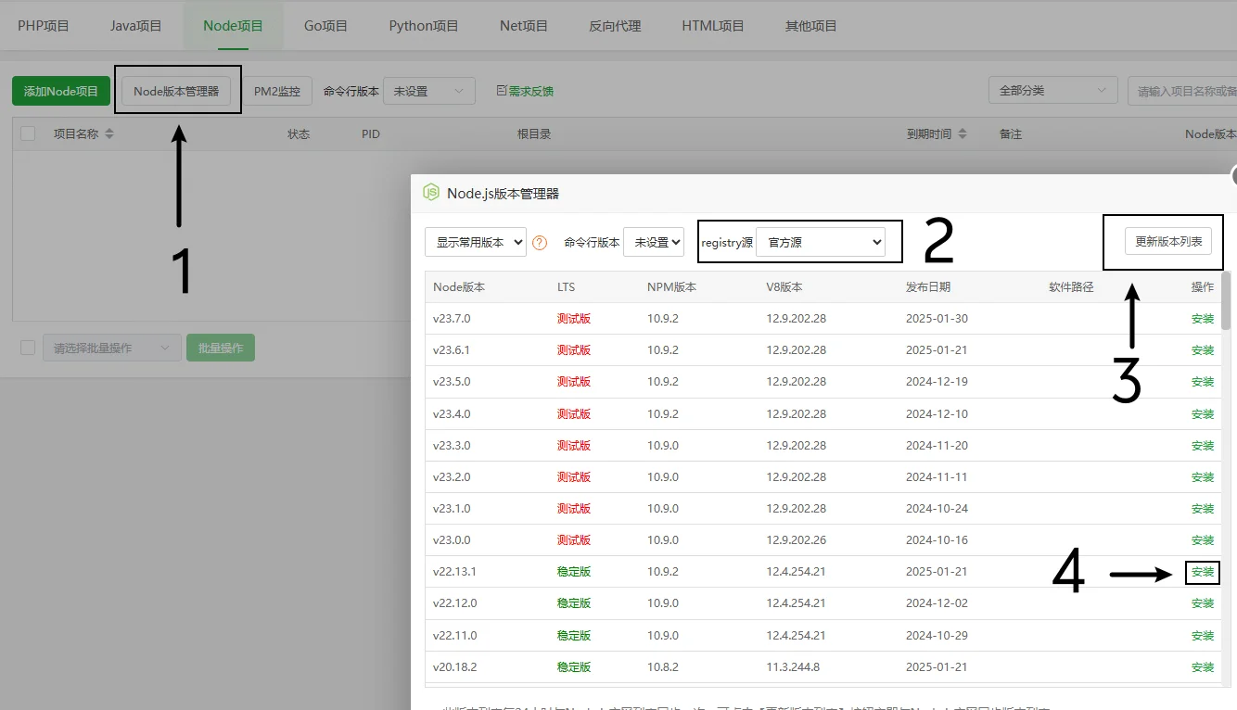The height and width of the screenshot is (710, 1237).
Task: Open the 显示常用版本 dropdown
Action: tap(475, 242)
